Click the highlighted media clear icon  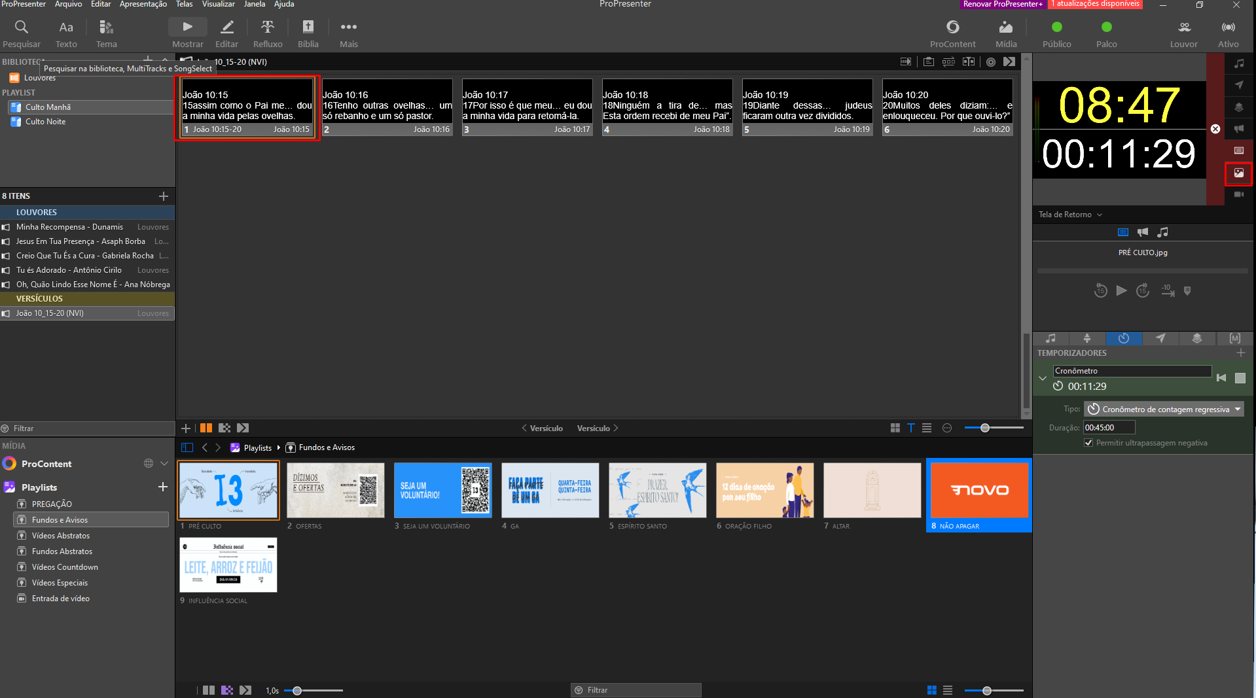(x=1238, y=173)
